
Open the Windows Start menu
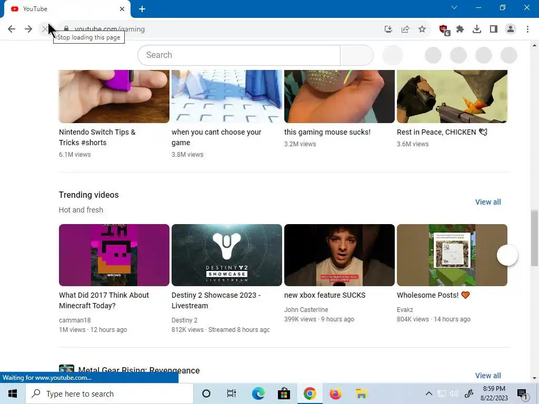(x=13, y=393)
